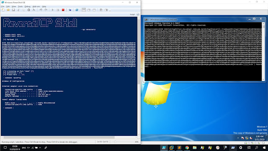The width and height of the screenshot is (268, 151).
Task: Select Show Script Pane Right layout icon
Action: coord(89,10)
